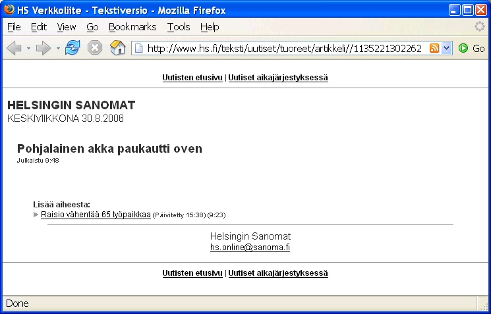Maximize the Firefox window
Viewport: 491px width, 314px height.
click(x=467, y=10)
